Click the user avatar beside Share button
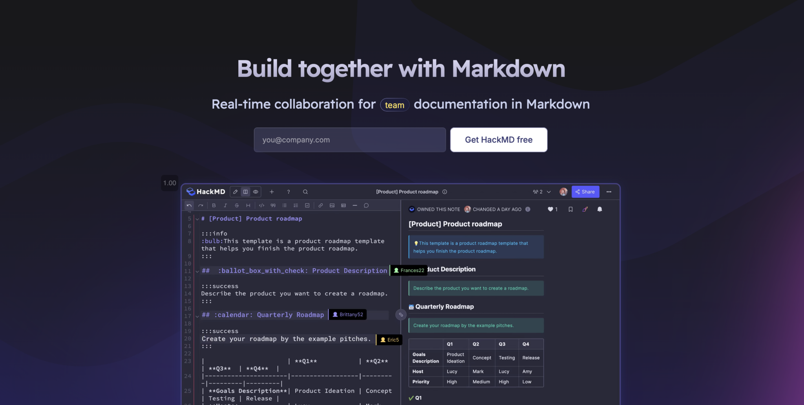 (563, 192)
